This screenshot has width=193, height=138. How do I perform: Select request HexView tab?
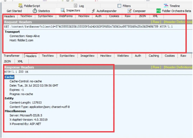point(84,16)
